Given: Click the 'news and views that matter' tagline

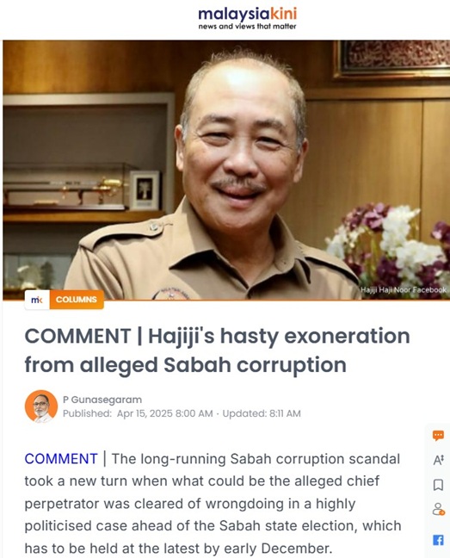Looking at the screenshot, I should [247, 27].
